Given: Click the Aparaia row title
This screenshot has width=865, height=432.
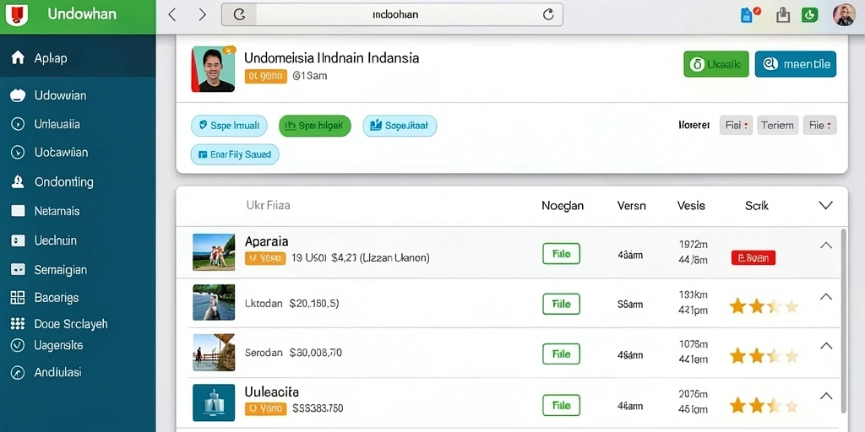Looking at the screenshot, I should (266, 241).
